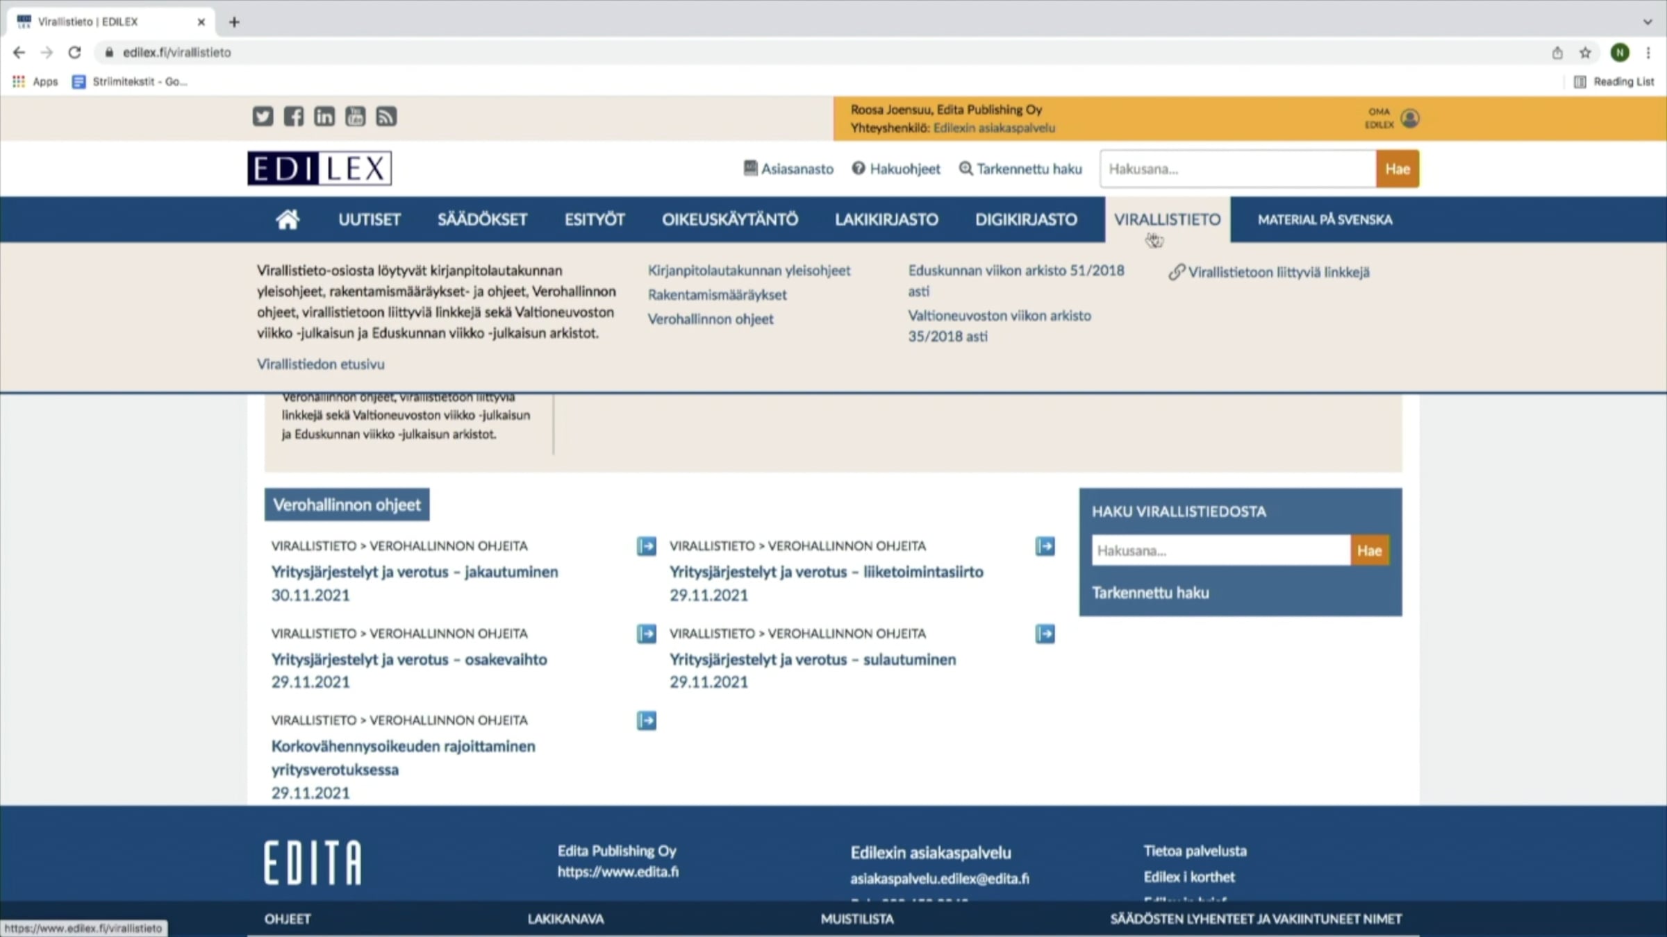Click the Verohallinnon ohjeet section heading
This screenshot has height=937, width=1667.
coord(347,505)
